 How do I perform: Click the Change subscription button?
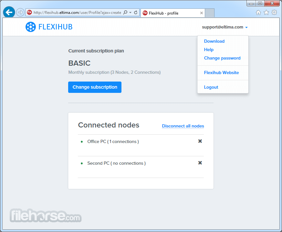95,87
